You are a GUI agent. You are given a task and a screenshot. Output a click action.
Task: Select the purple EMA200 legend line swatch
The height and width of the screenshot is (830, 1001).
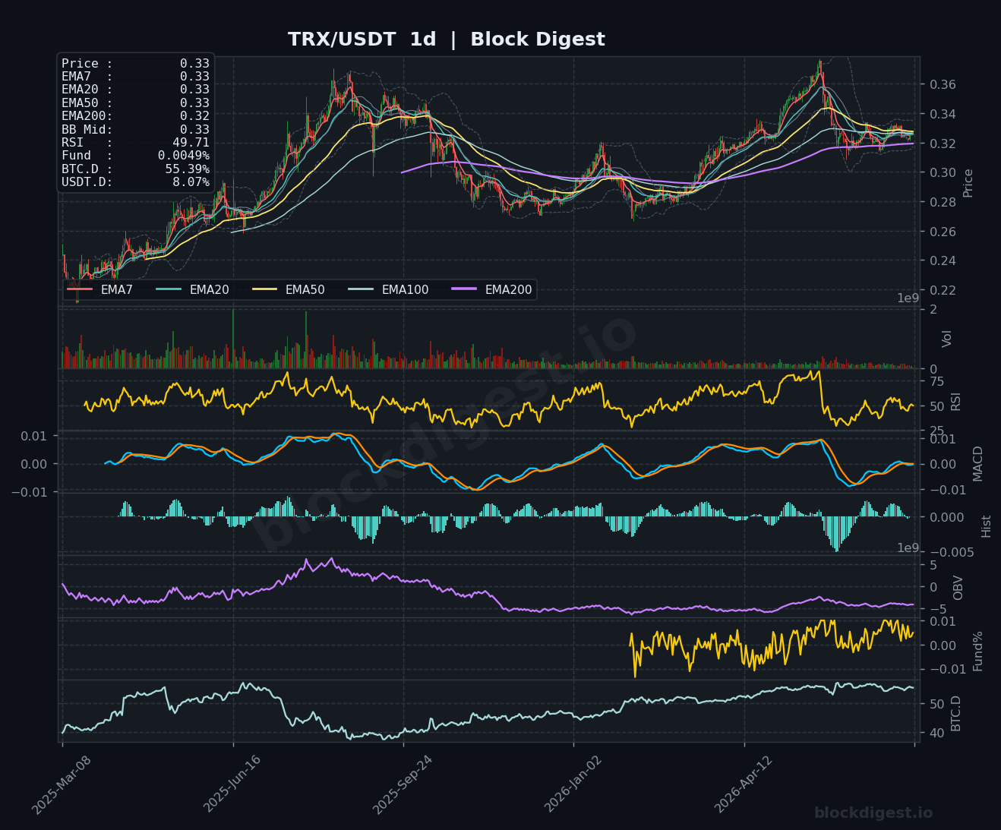coord(464,290)
